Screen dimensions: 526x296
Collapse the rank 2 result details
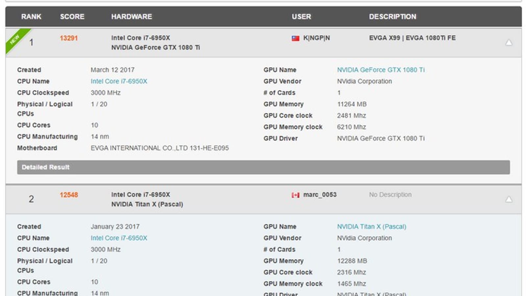point(509,199)
